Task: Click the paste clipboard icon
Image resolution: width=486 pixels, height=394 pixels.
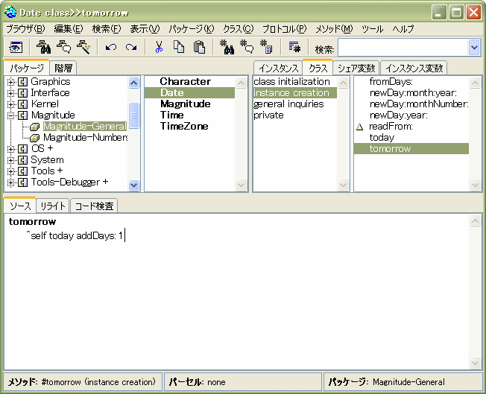Action: pos(199,47)
